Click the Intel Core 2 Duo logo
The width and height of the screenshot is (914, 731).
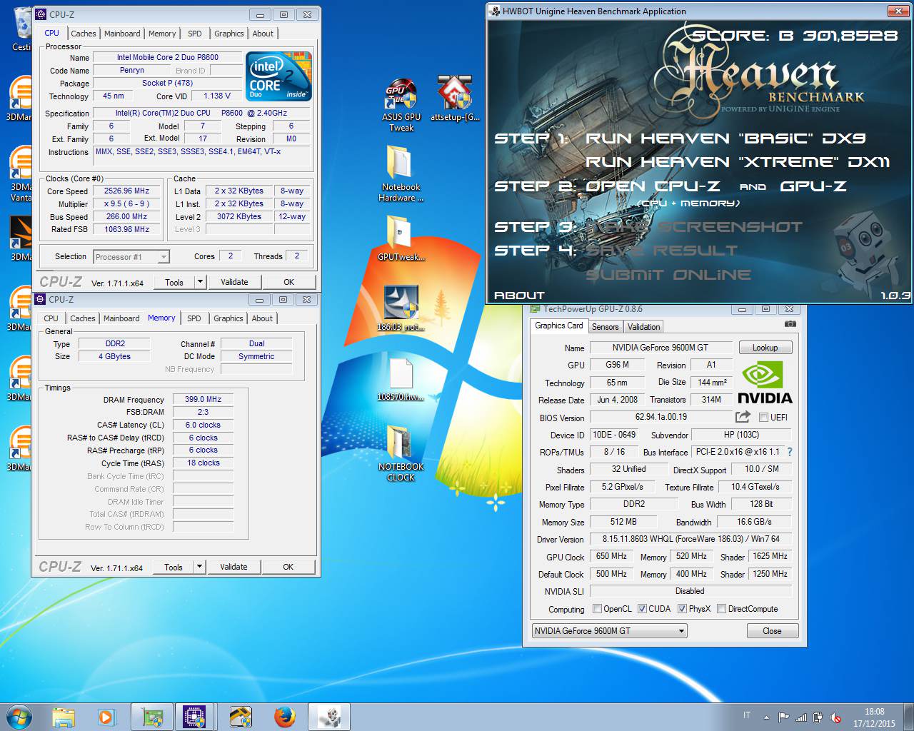[x=278, y=75]
